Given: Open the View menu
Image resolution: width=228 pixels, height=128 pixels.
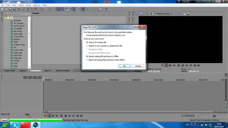Looking at the screenshot, I should [x=14, y=5].
